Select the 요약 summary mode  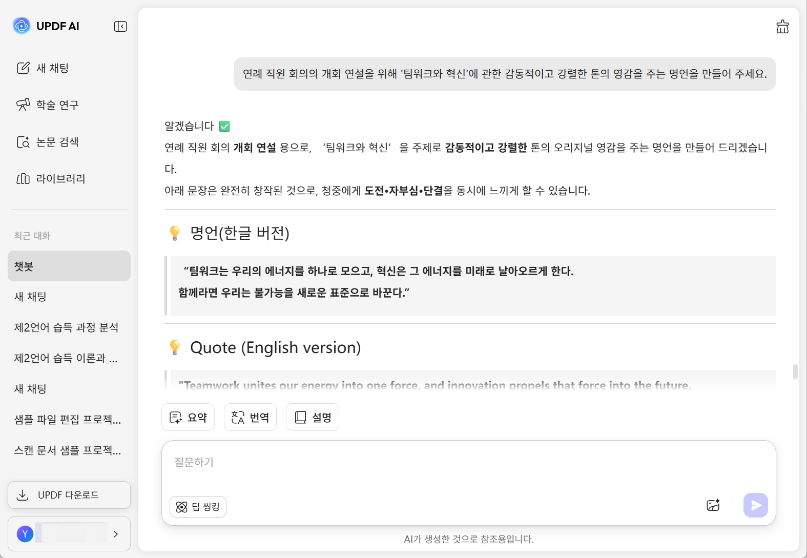188,417
